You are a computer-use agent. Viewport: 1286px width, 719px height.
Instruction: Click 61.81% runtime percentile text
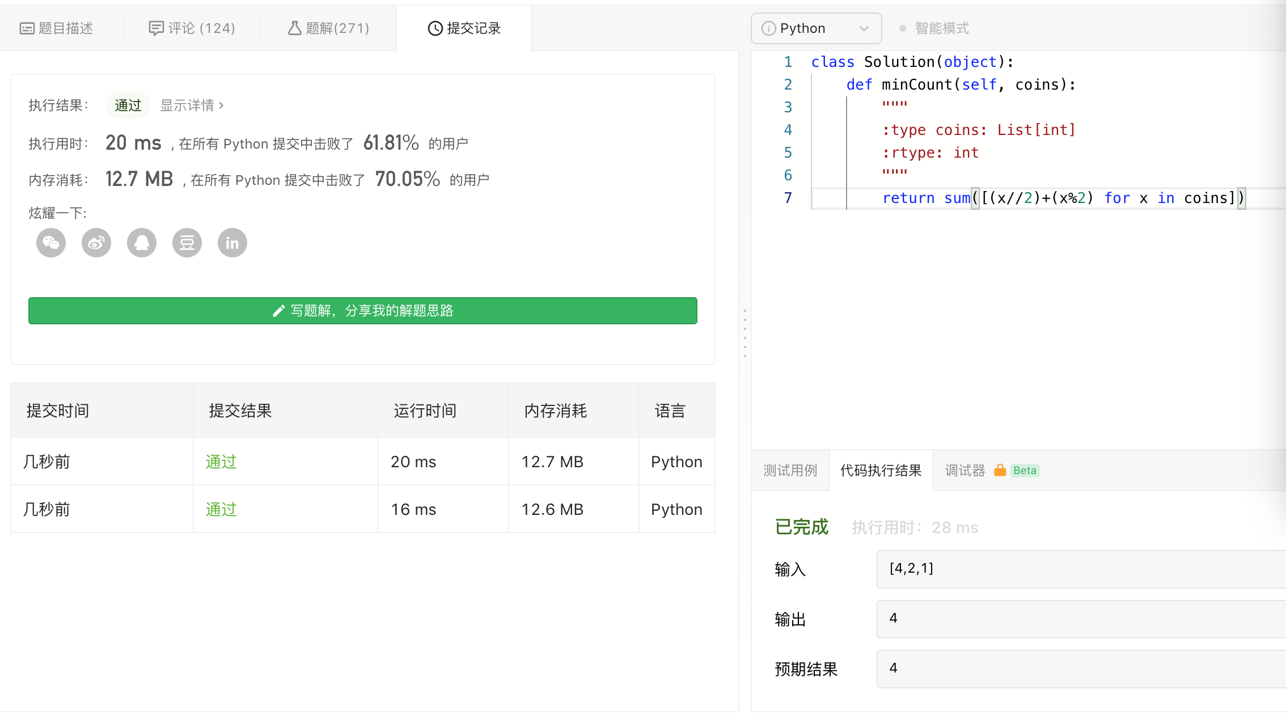point(391,143)
